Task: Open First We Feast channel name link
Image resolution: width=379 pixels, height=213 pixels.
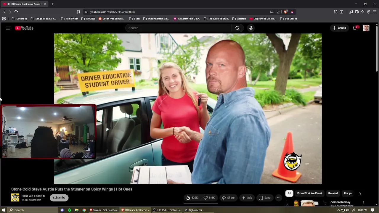Action: click(31, 196)
